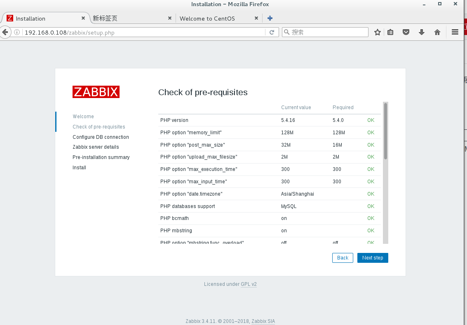Click the Zabbix favicon on the Installation tab
The height and width of the screenshot is (325, 467).
point(10,18)
